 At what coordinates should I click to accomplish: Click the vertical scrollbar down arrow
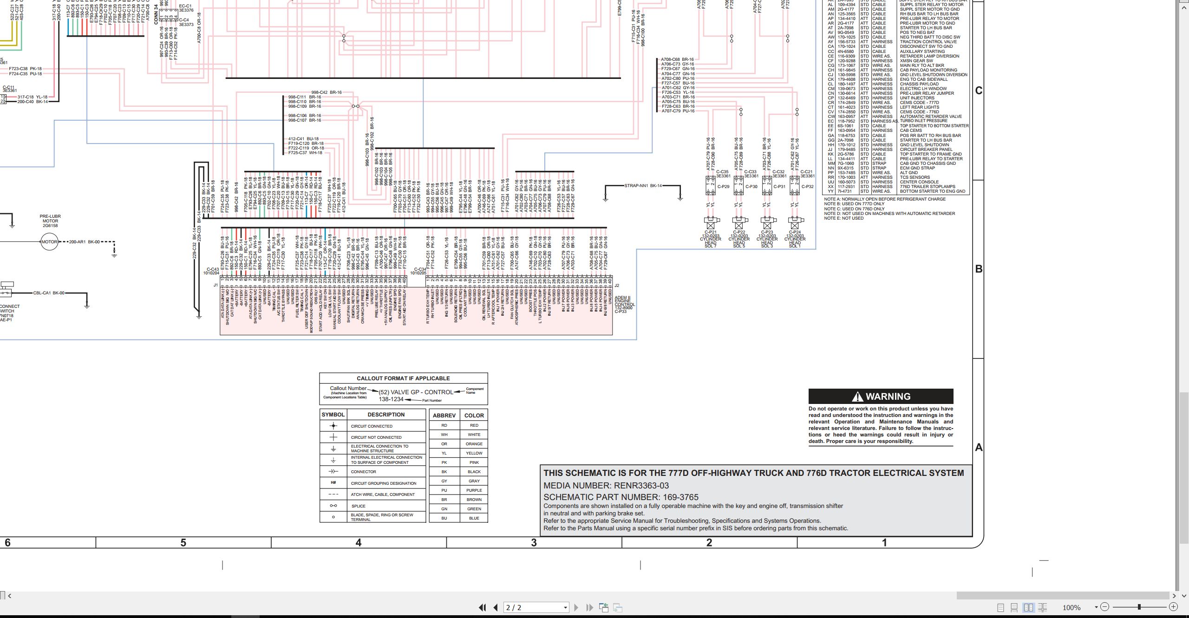coord(1184,596)
